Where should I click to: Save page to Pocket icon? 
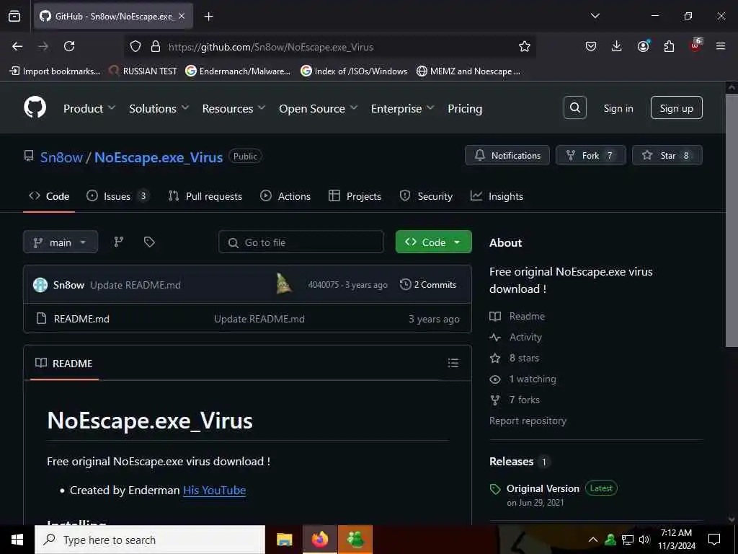tap(591, 46)
